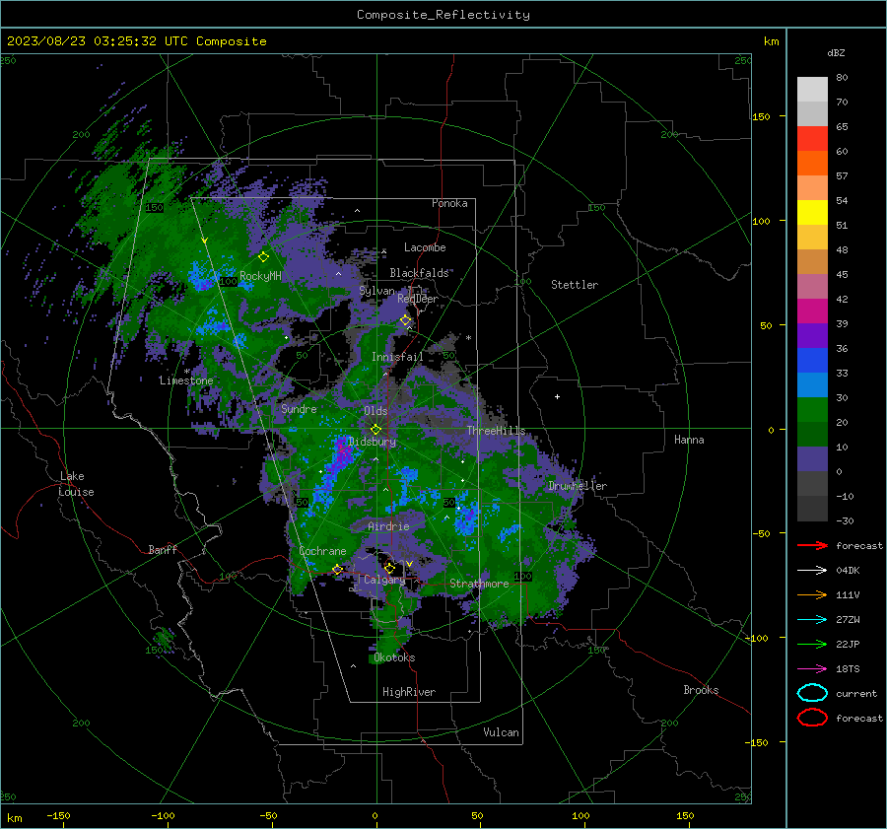Pick the cyan 27ZW arrow legend icon
Image resolution: width=887 pixels, height=829 pixels.
click(812, 620)
